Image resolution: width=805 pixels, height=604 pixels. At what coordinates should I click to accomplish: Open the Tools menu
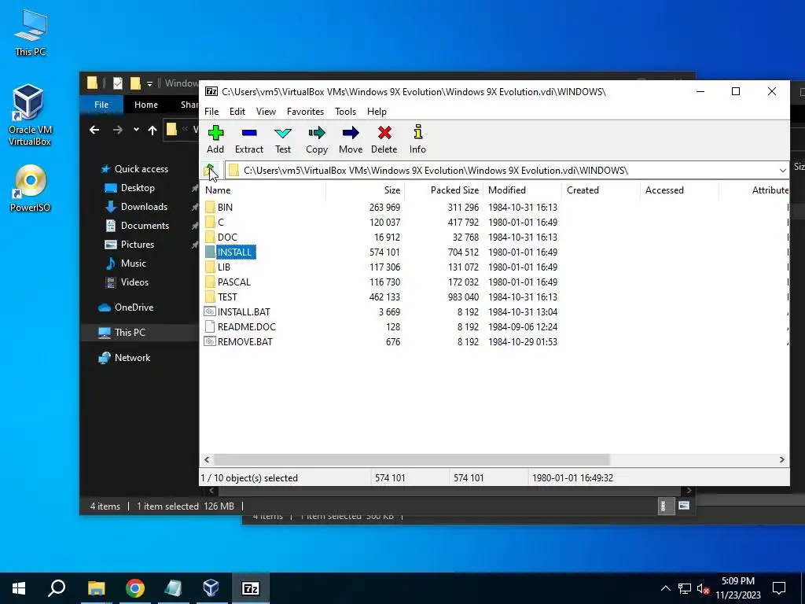346,112
